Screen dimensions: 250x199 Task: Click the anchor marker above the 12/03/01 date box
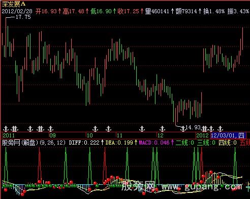(x=220, y=129)
